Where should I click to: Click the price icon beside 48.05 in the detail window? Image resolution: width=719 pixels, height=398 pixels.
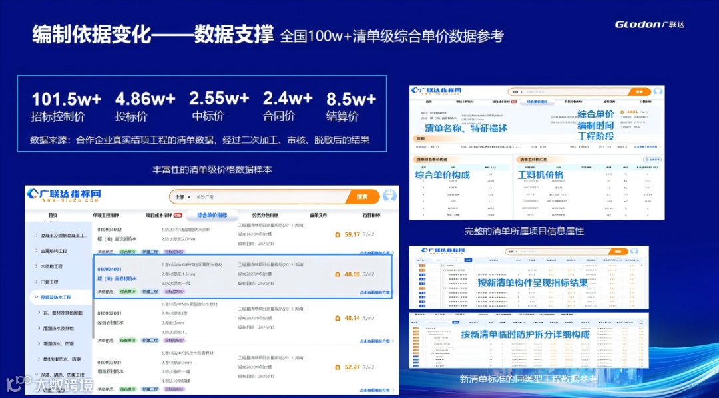click(x=622, y=112)
